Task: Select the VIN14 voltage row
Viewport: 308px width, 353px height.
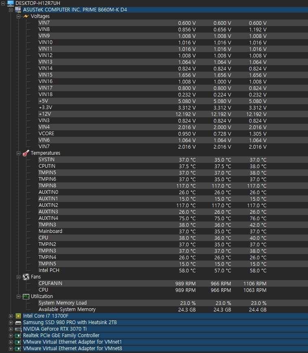Action: click(173, 68)
